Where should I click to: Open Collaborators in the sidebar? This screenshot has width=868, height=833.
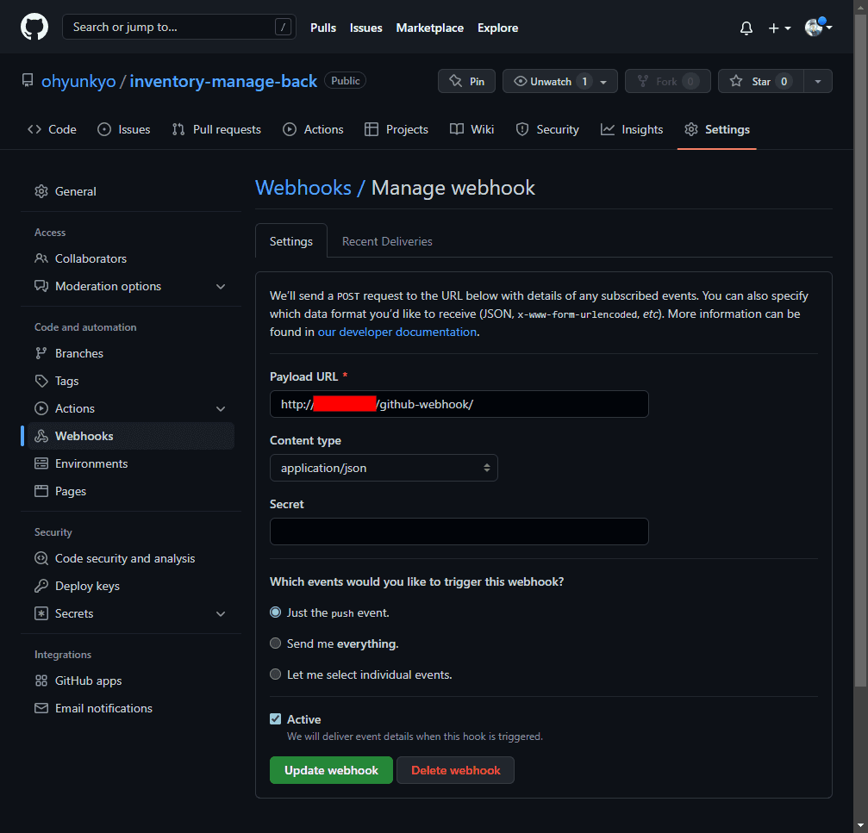131,258
